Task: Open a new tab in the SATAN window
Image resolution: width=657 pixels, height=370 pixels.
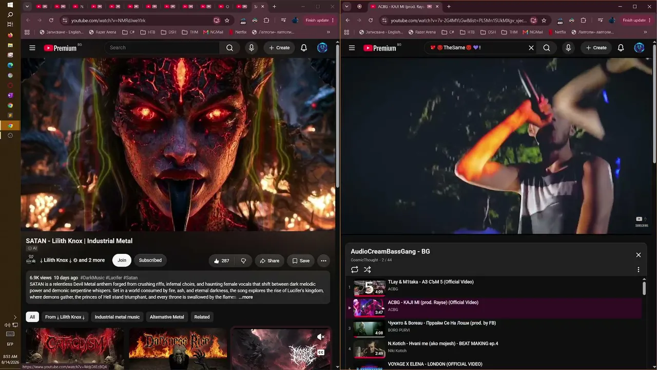Action: (x=275, y=7)
